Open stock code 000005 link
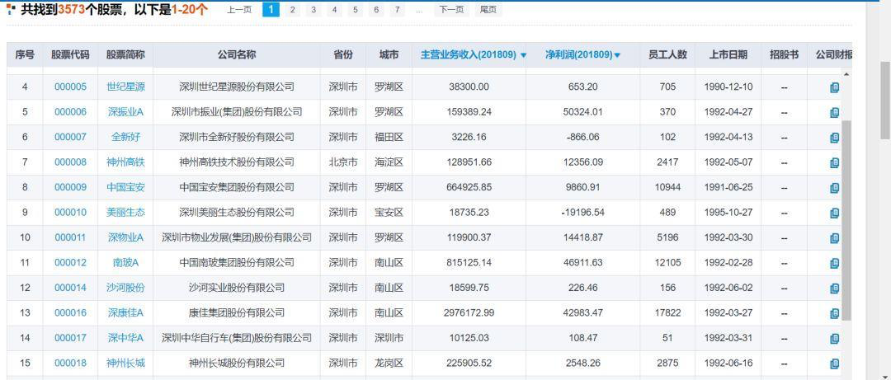The width and height of the screenshot is (891, 380). click(70, 87)
